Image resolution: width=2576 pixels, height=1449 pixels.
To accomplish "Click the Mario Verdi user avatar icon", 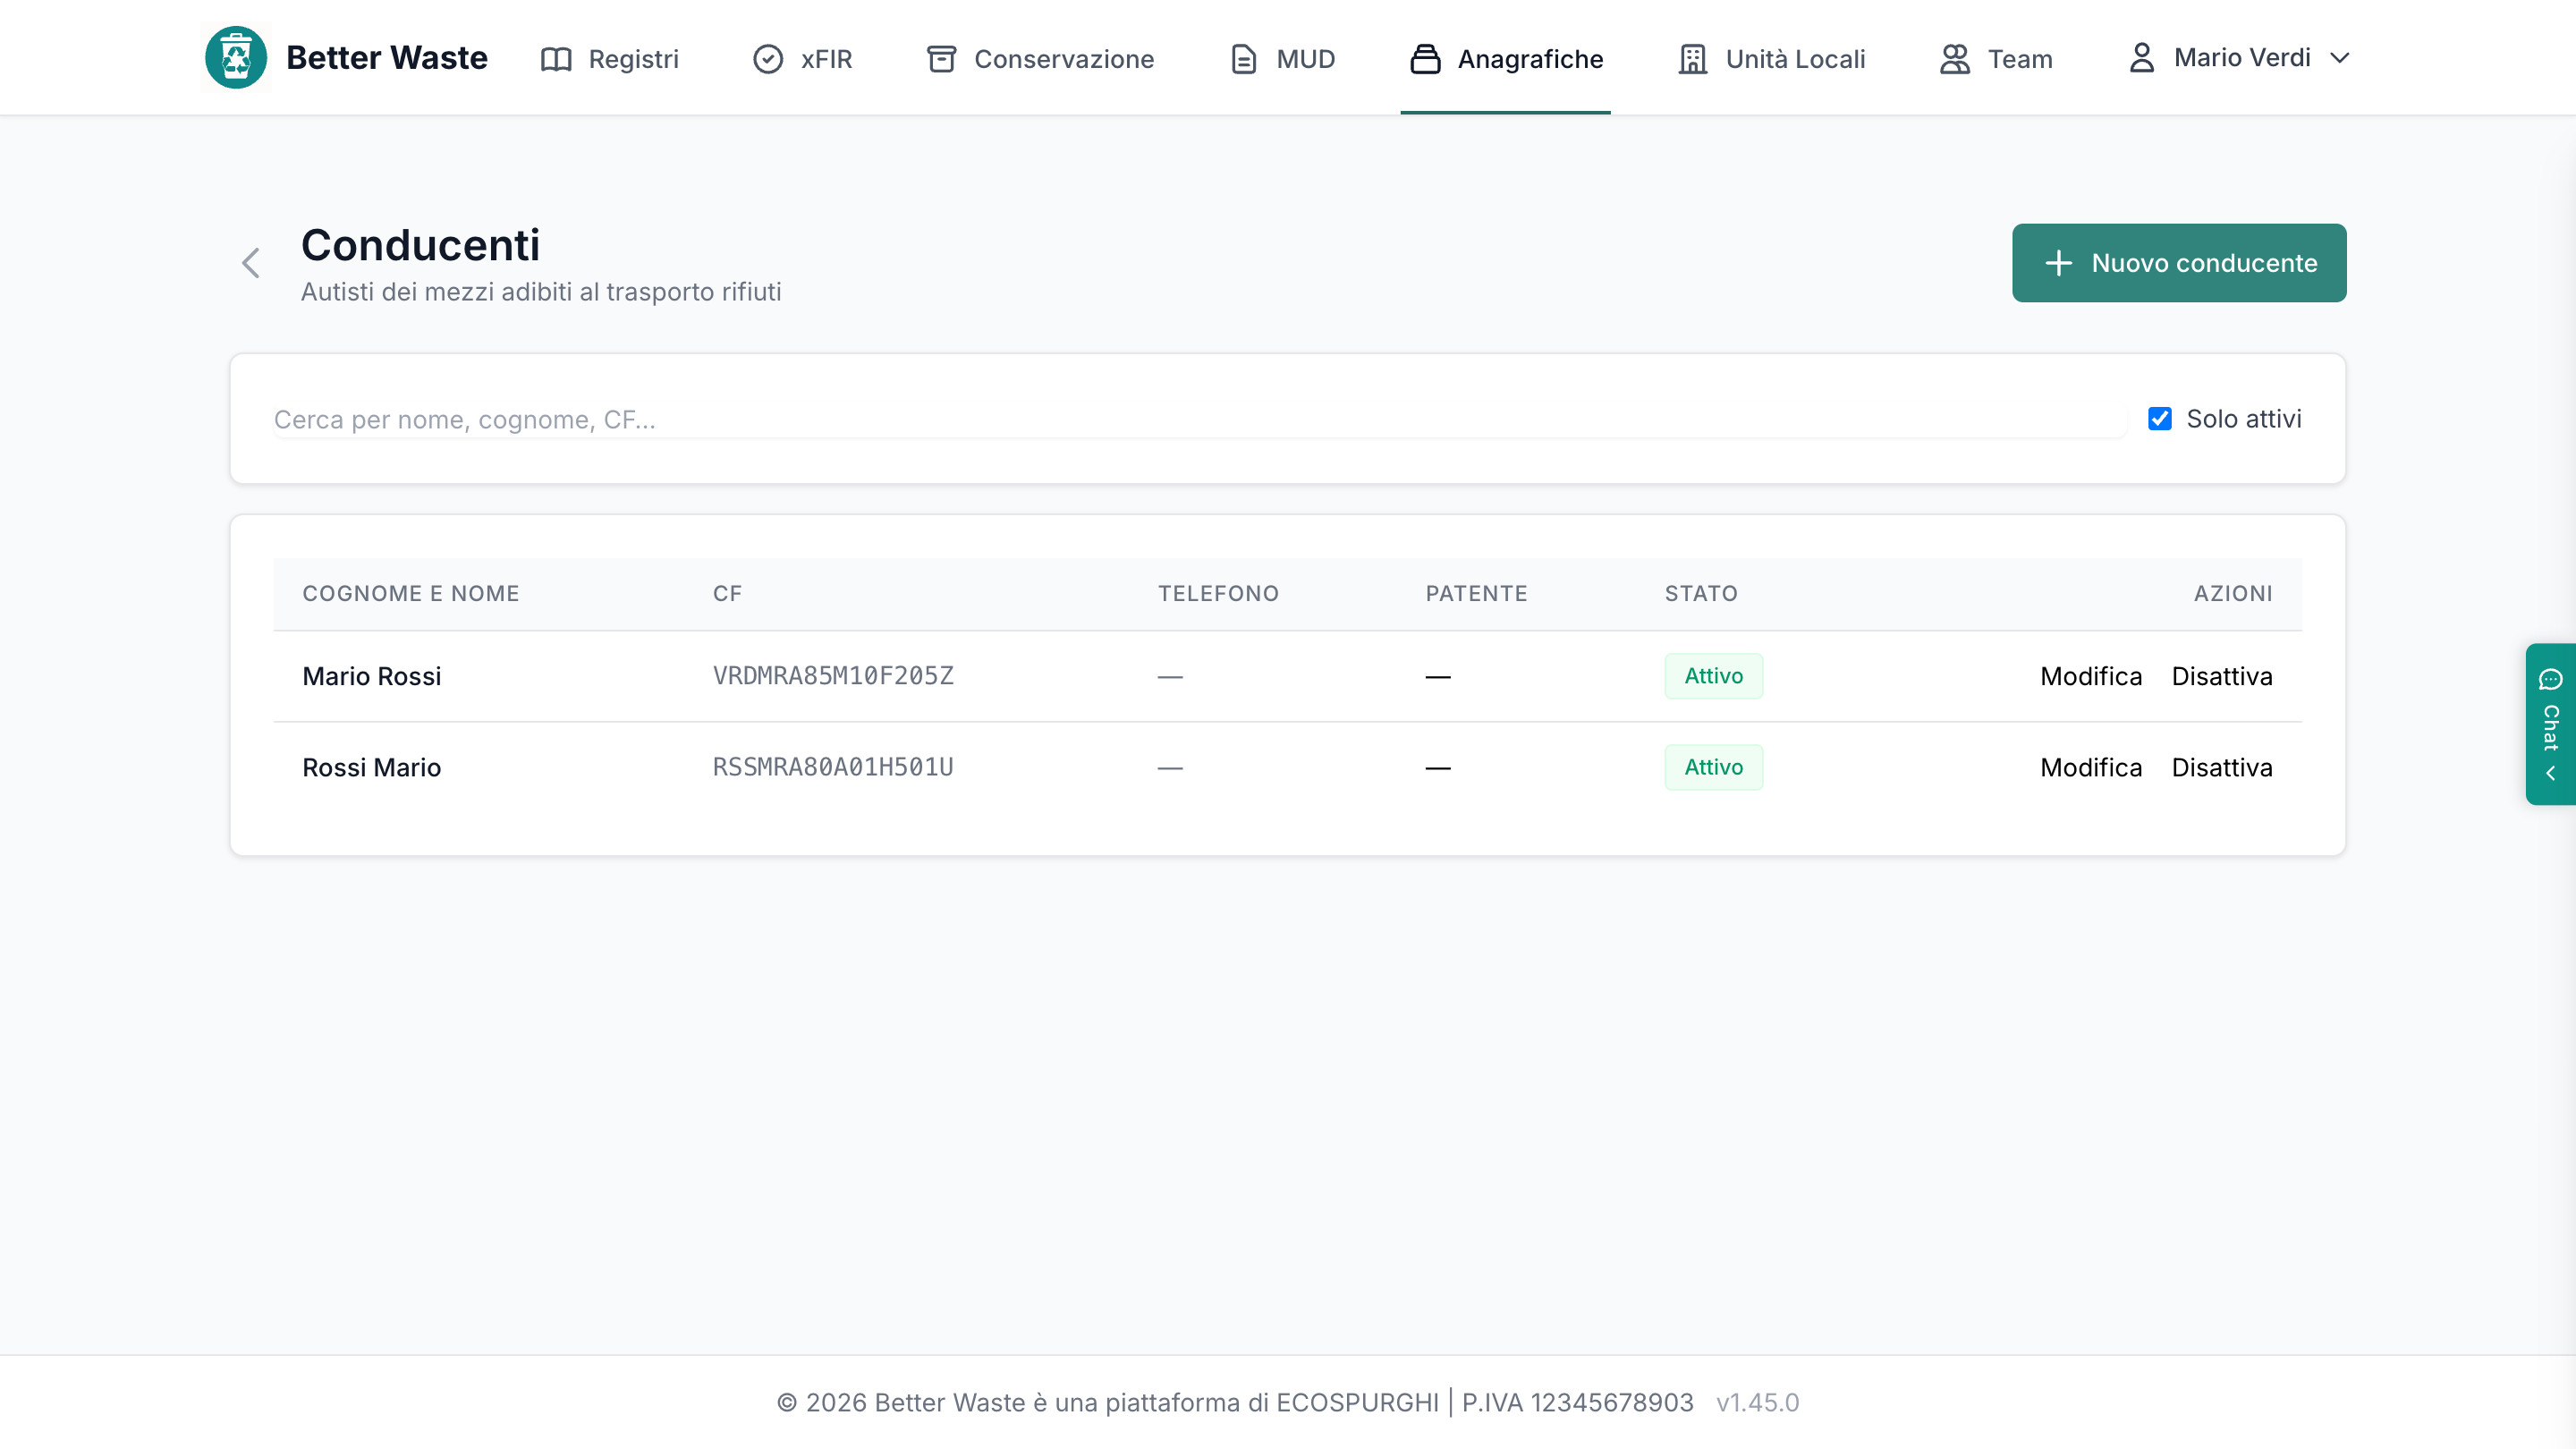I will [2141, 57].
